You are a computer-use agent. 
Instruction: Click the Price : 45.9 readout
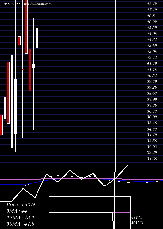pos(21,204)
